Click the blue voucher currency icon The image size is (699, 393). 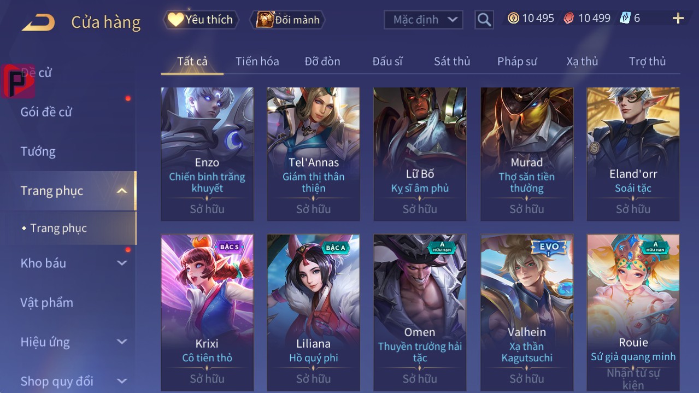625,18
